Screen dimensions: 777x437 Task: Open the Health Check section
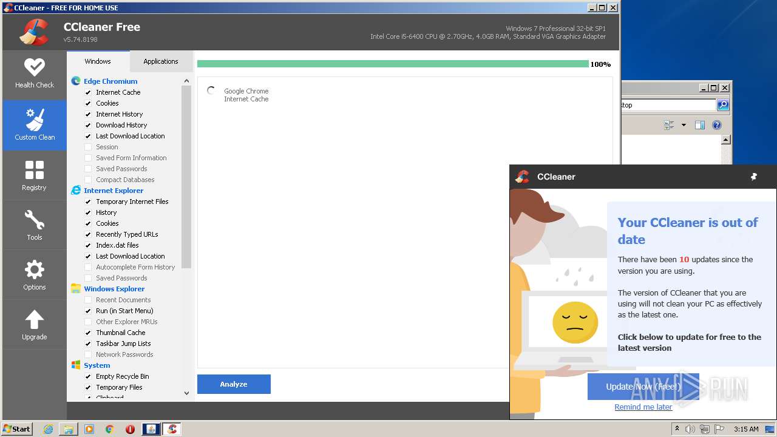coord(35,74)
